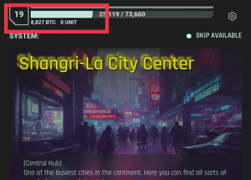251x180 pixels.
Task: Click the filled part of the XP bar
Action: pyautogui.click(x=62, y=14)
